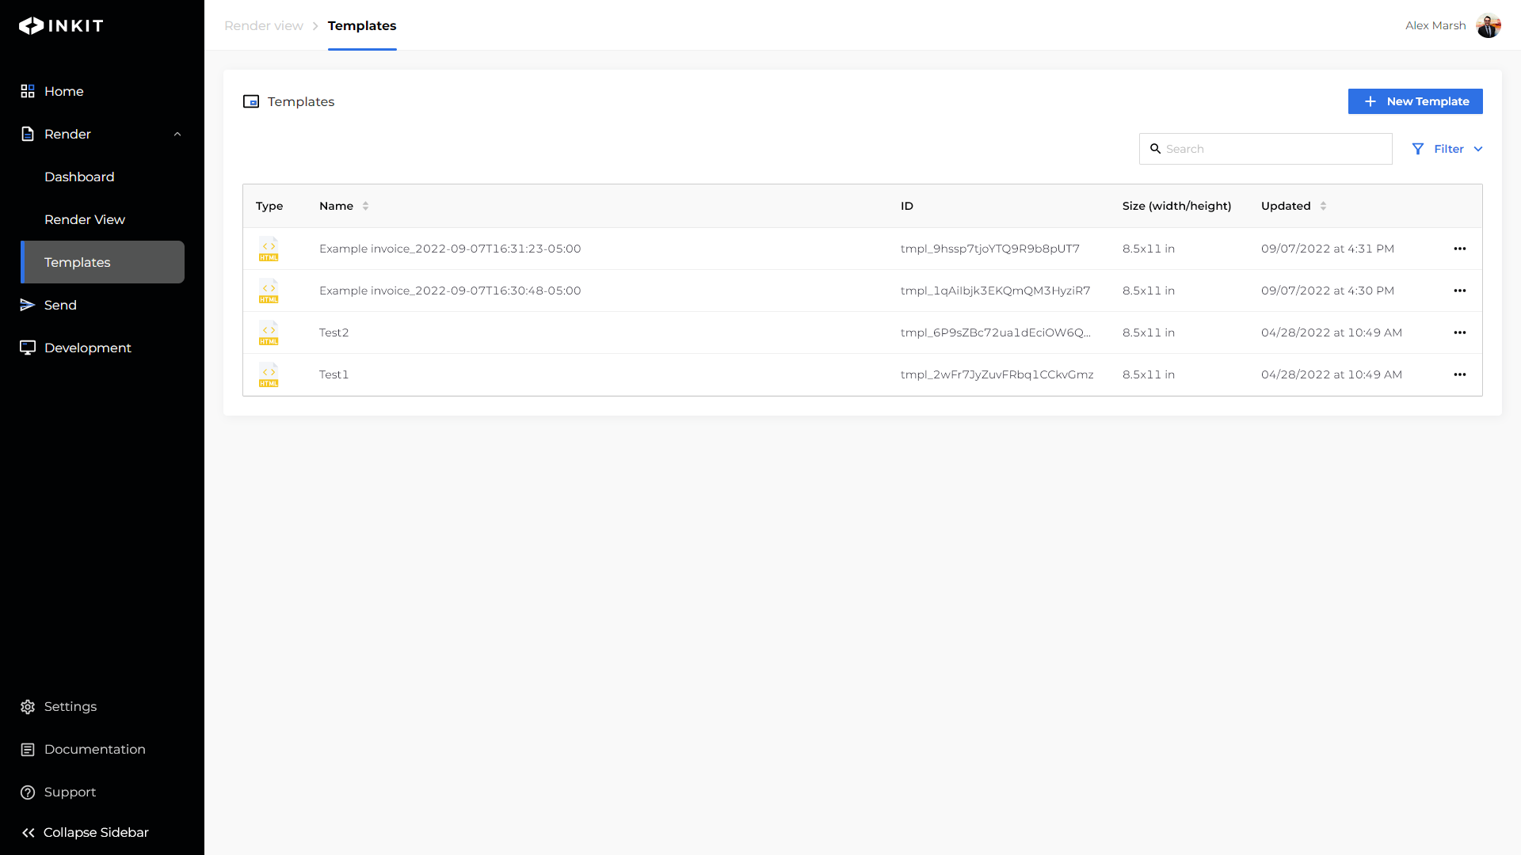1521x855 pixels.
Task: Open Settings gear in sidebar
Action: click(x=28, y=706)
